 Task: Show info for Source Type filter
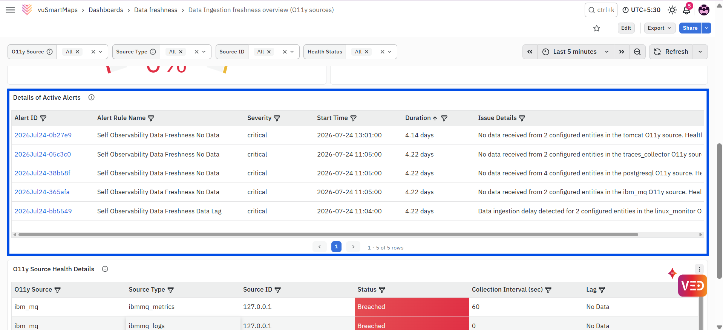153,52
